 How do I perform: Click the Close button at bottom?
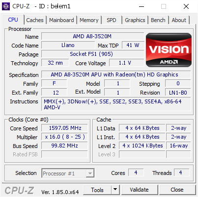point(177,190)
